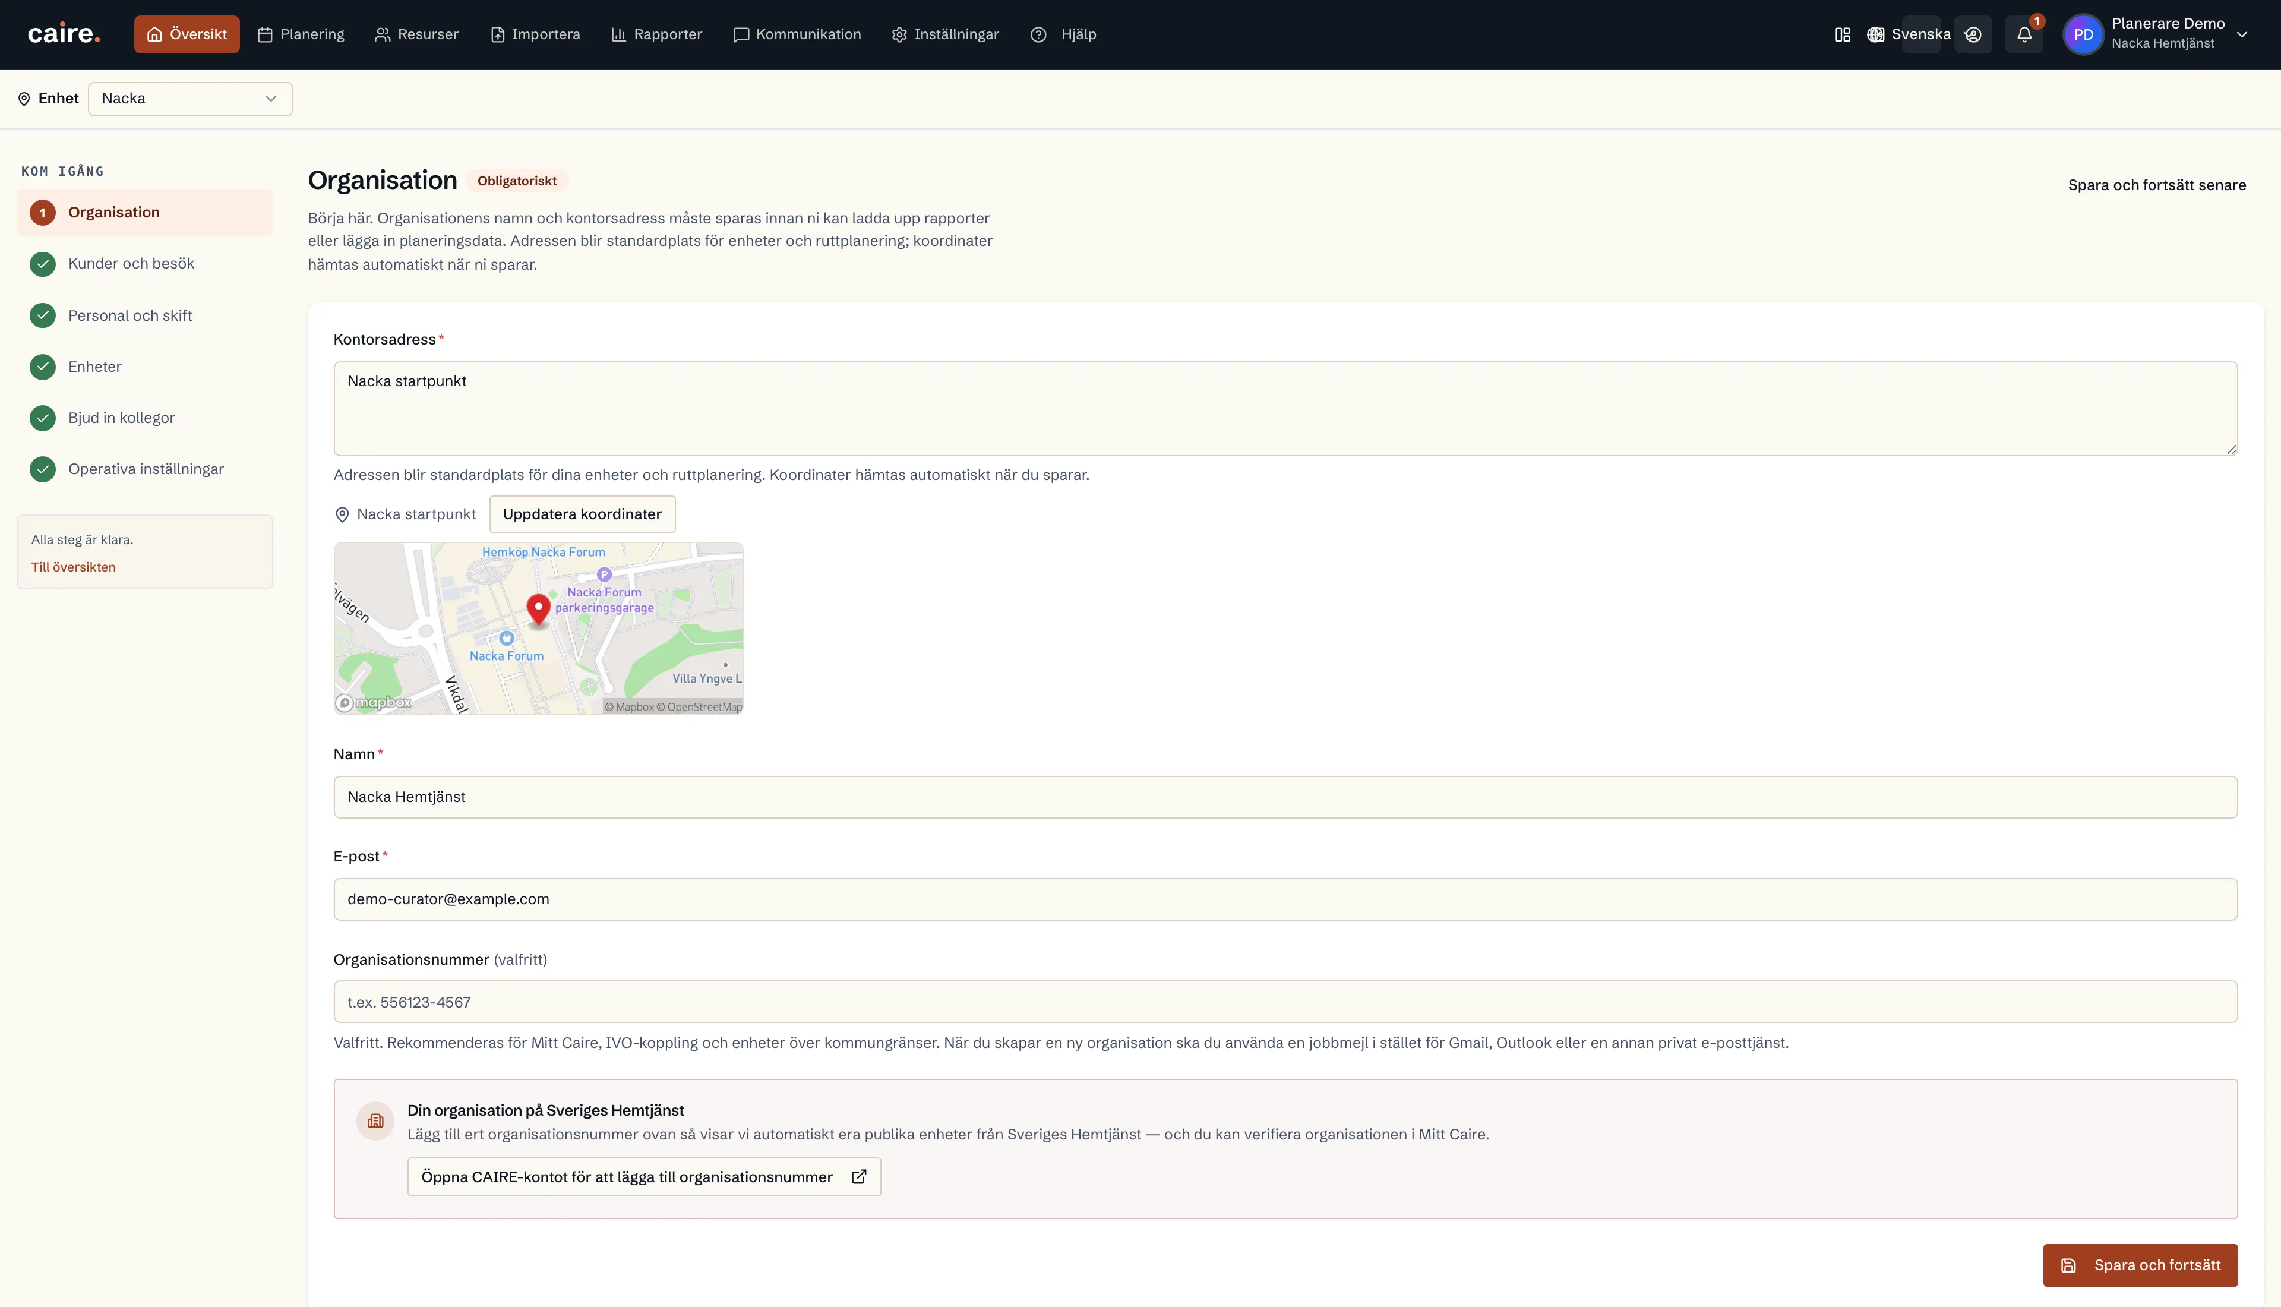Viewport: 2281px width, 1307px height.
Task: Click the map preview of Nacka Forum
Action: 538,629
